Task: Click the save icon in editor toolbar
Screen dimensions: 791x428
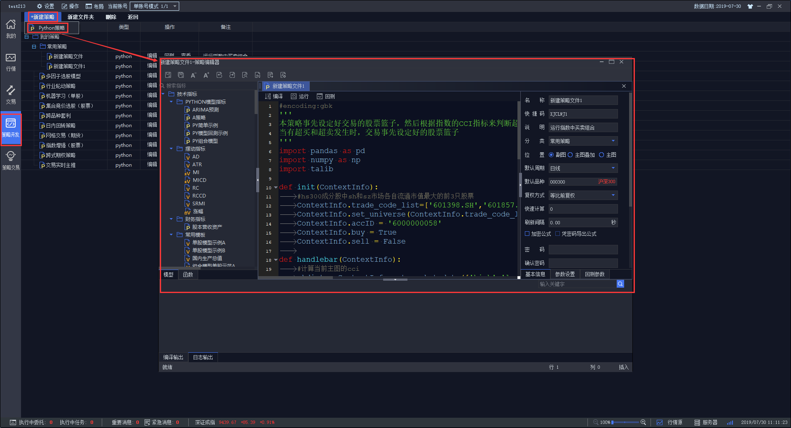Action: [168, 75]
